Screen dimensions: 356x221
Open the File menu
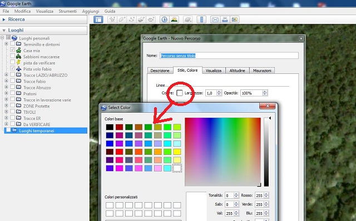coord(6,11)
